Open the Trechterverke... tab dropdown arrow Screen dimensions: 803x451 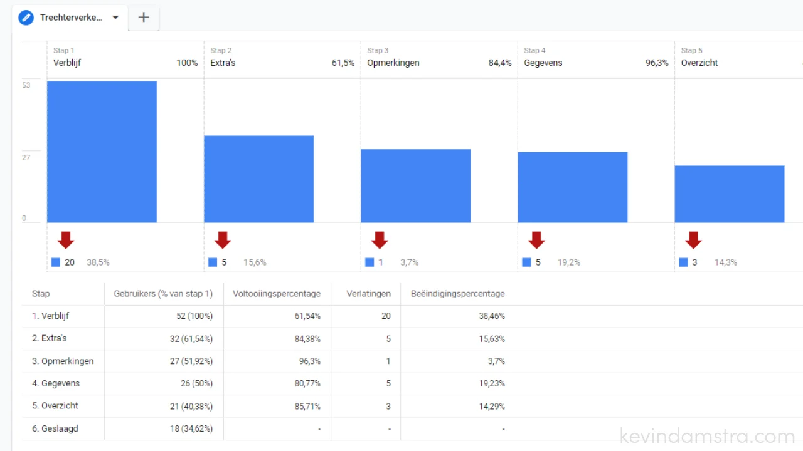click(x=115, y=18)
